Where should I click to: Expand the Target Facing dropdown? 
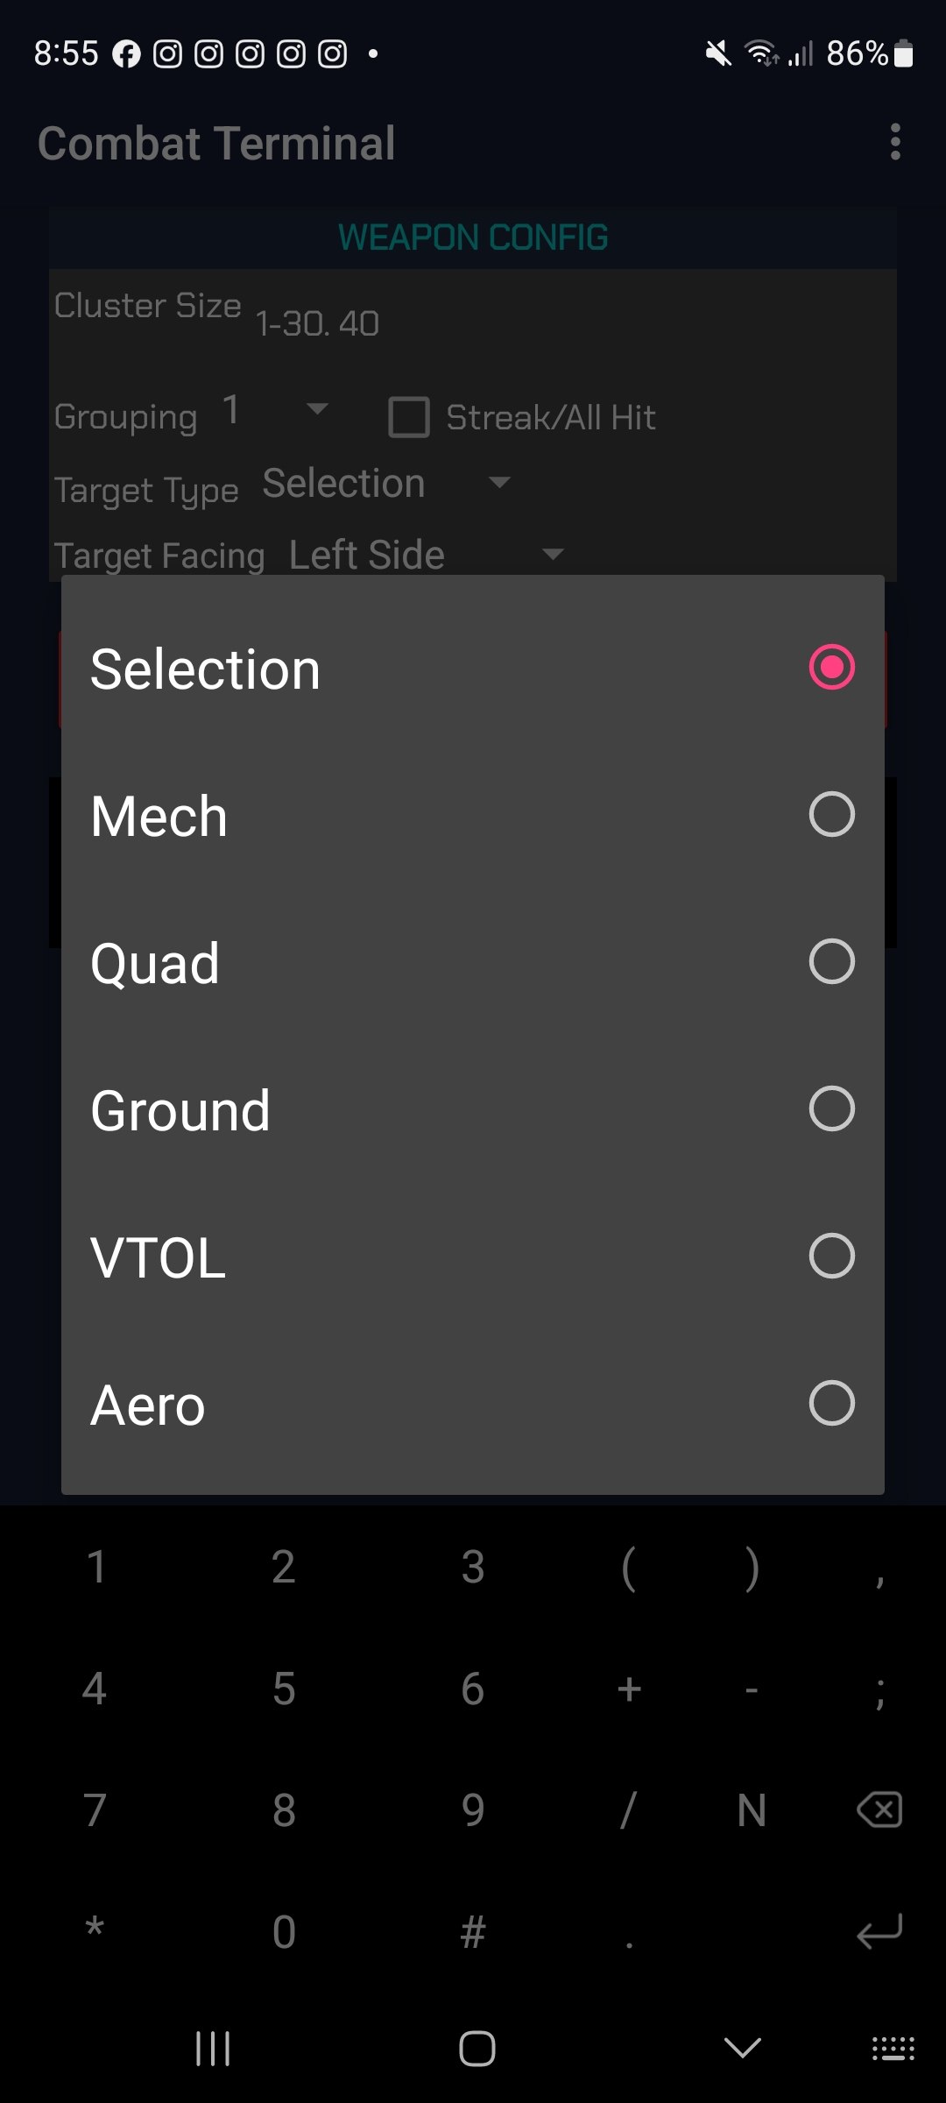click(425, 555)
